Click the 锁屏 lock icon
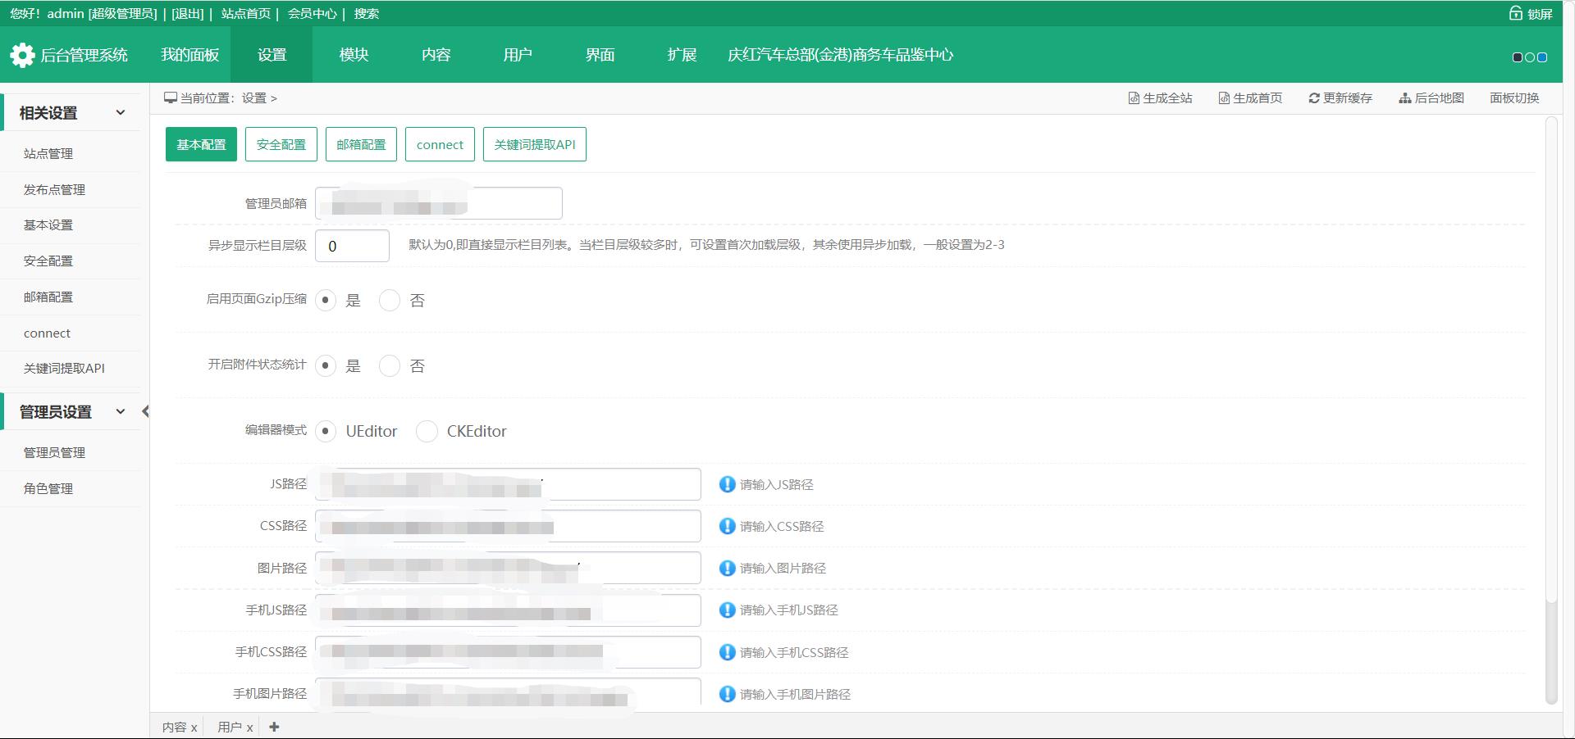Image resolution: width=1575 pixels, height=739 pixels. tap(1516, 13)
